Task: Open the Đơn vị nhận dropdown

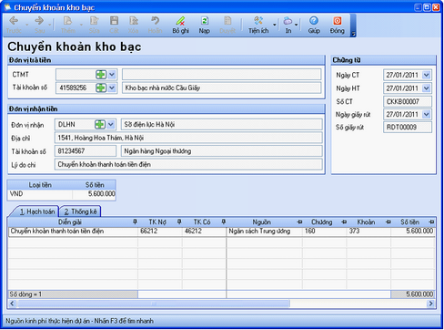Action: coord(111,124)
